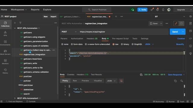Select the raw body type radio
193x108 pixels.
[x=113, y=44]
